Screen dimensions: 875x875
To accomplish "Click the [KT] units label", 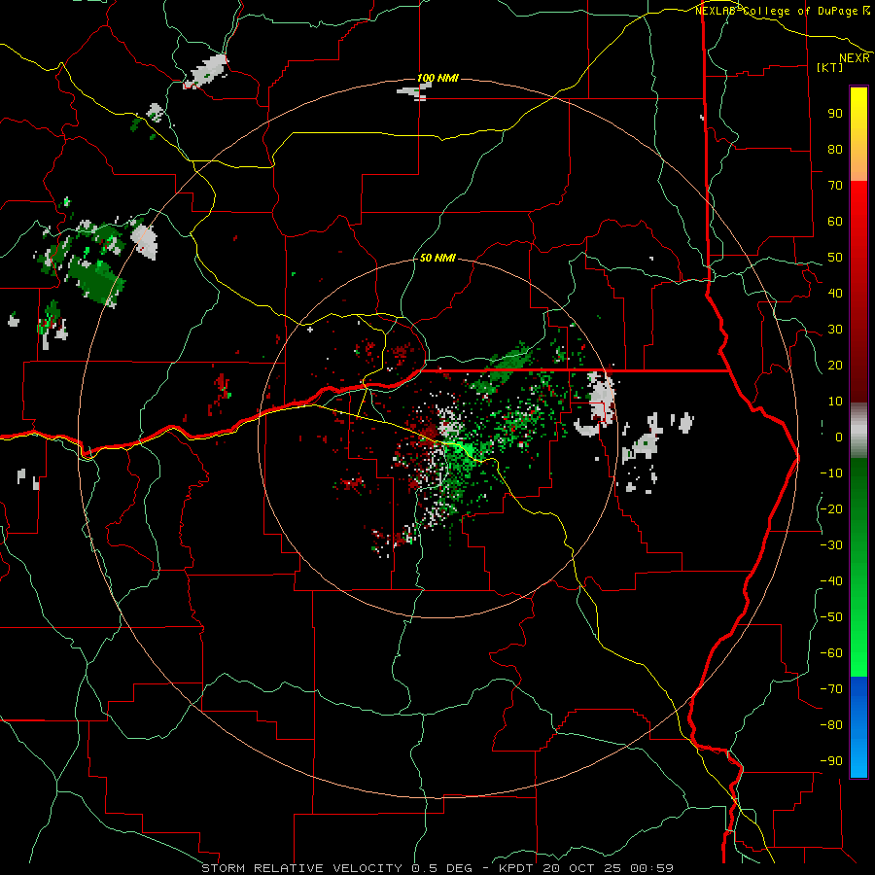I will click(830, 67).
